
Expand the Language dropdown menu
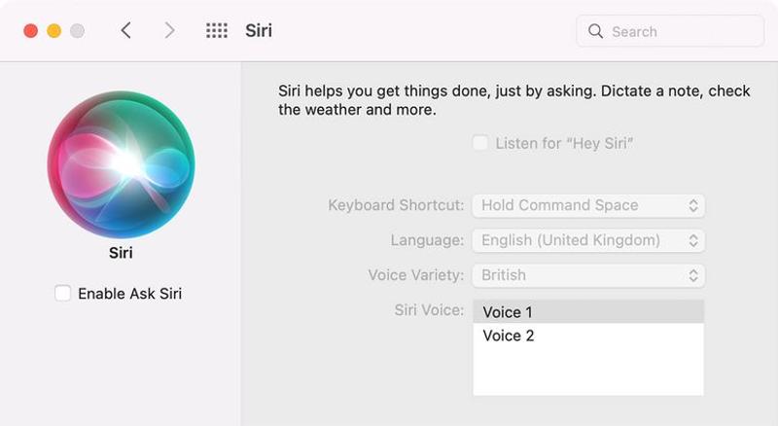[x=588, y=240]
